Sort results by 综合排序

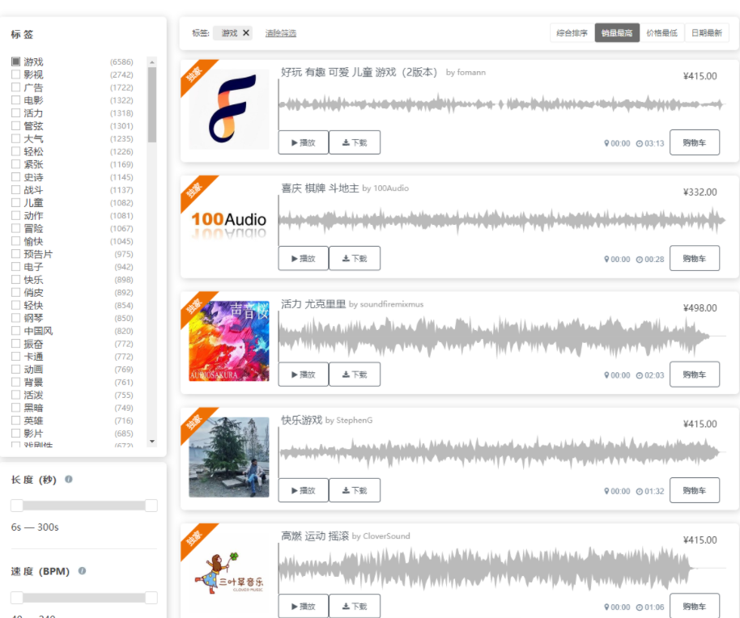click(572, 33)
